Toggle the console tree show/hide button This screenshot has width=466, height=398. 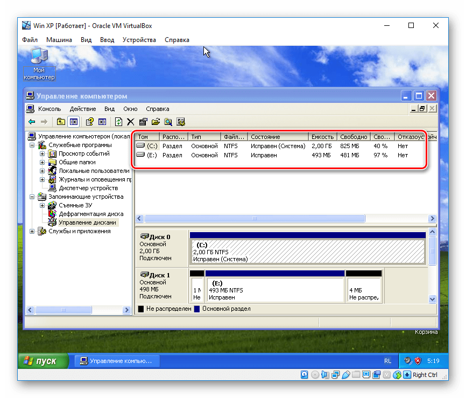pyautogui.click(x=73, y=122)
